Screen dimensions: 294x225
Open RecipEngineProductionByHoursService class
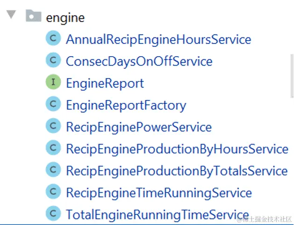177,149
